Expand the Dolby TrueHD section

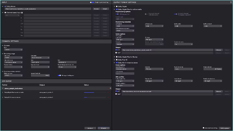(x=114, y=60)
